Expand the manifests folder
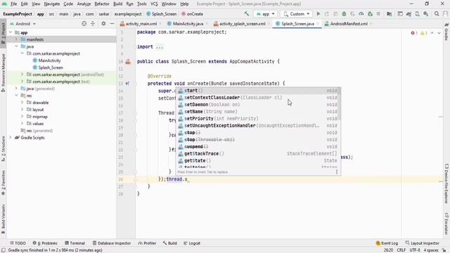The height and width of the screenshot is (253, 450). click(16, 39)
